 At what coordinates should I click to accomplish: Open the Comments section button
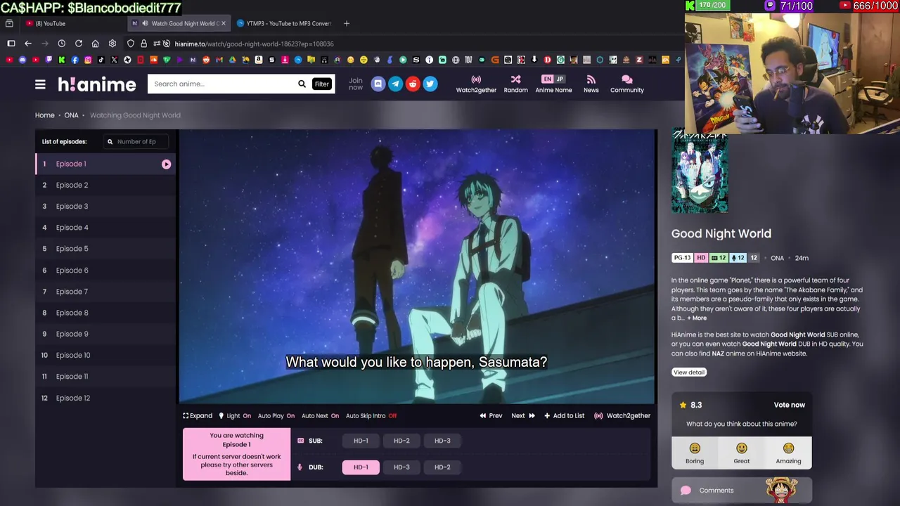tap(742, 491)
